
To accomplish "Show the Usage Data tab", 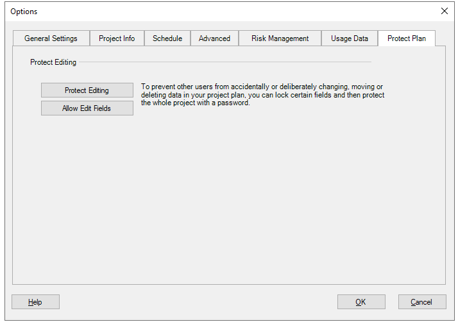I will pyautogui.click(x=350, y=38).
